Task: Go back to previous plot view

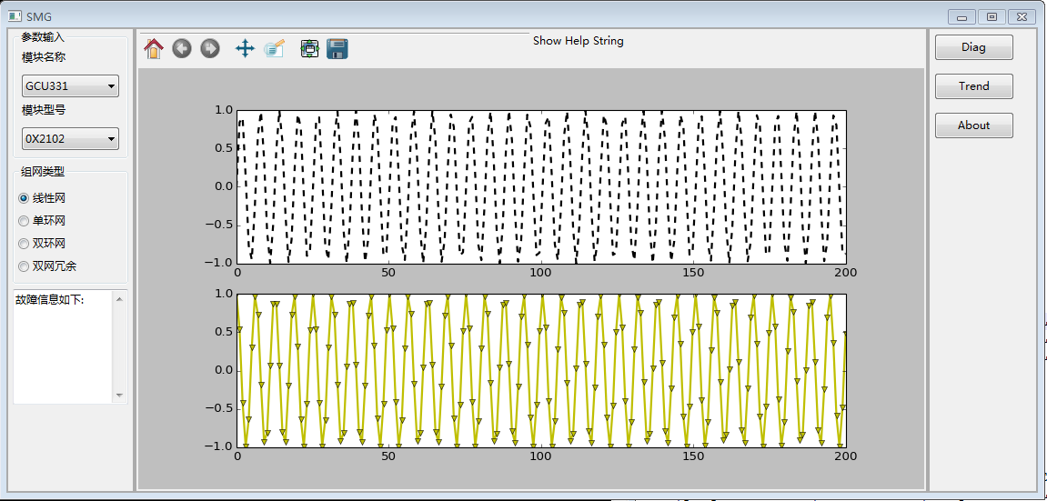Action: point(182,49)
